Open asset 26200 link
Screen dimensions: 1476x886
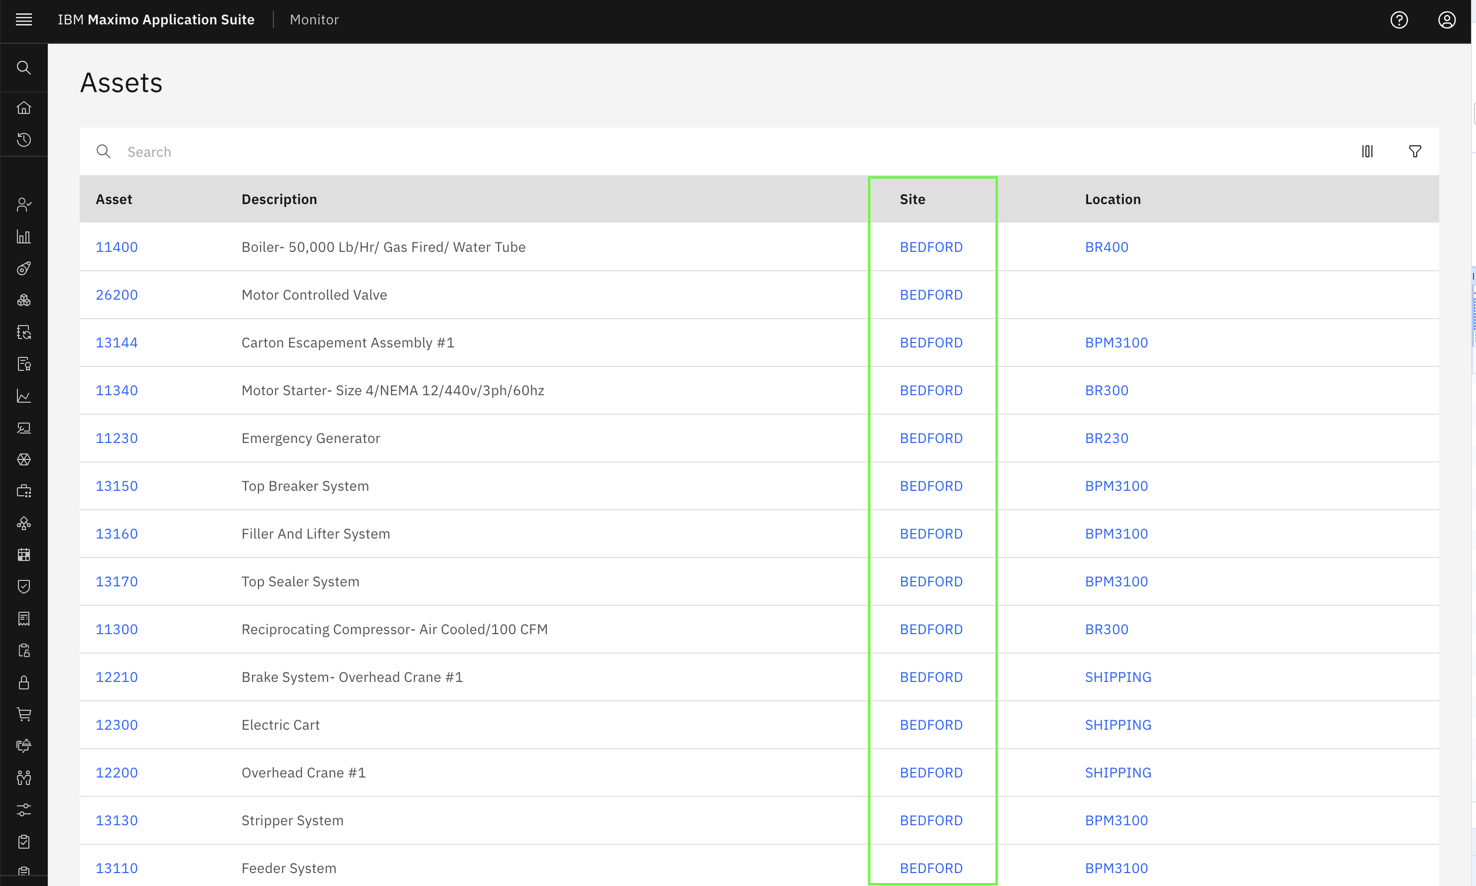click(x=117, y=295)
